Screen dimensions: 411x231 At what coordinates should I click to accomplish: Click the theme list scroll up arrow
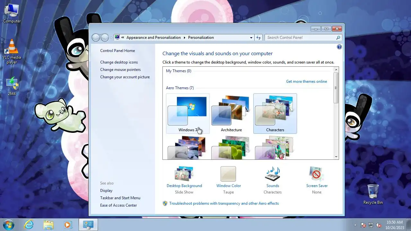(x=336, y=70)
